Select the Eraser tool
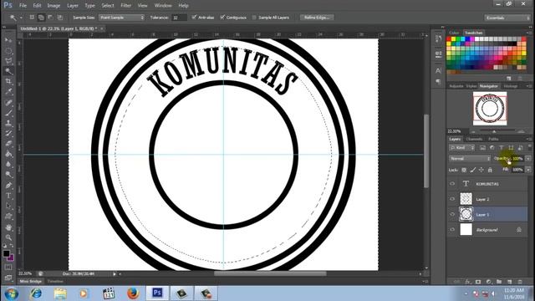This screenshot has height=301, width=535. click(8, 144)
